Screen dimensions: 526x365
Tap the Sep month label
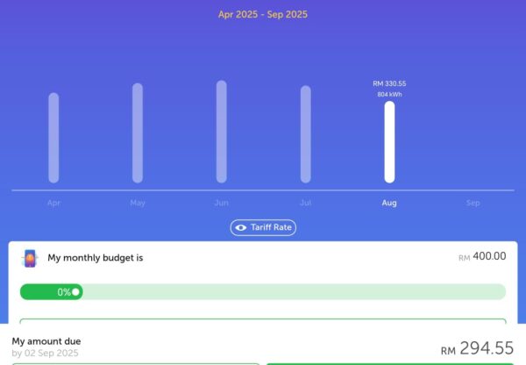473,203
